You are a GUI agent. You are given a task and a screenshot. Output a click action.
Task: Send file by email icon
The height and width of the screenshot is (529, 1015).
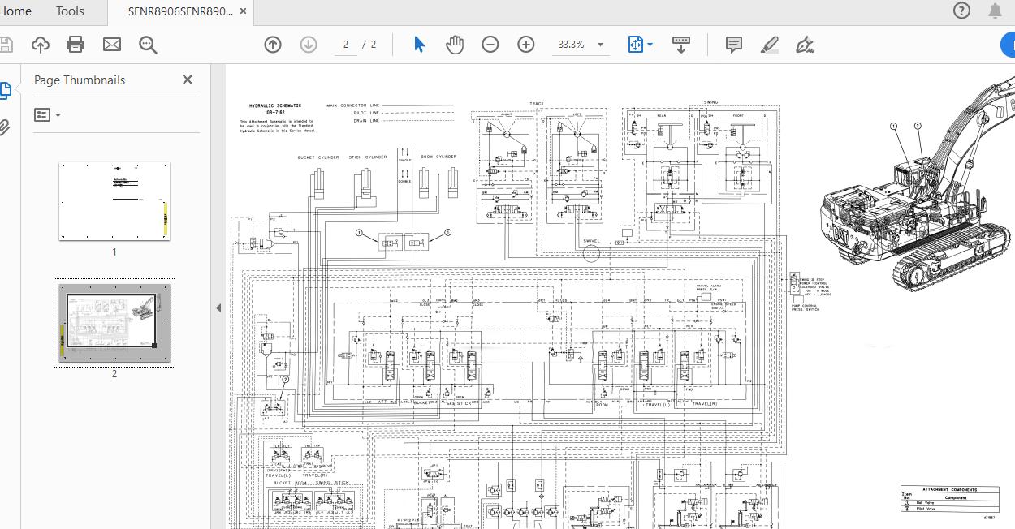tap(112, 45)
